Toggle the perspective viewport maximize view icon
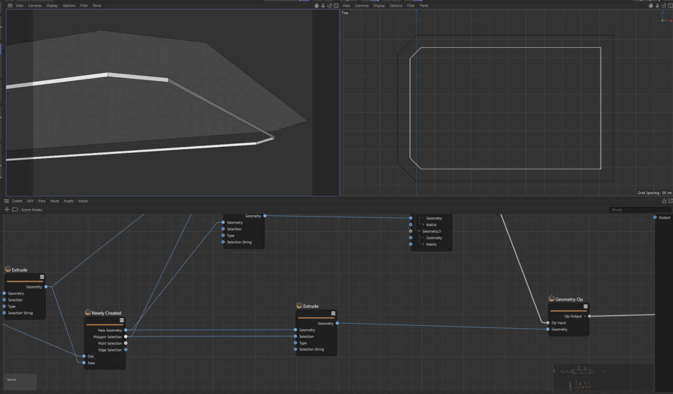 (x=335, y=5)
